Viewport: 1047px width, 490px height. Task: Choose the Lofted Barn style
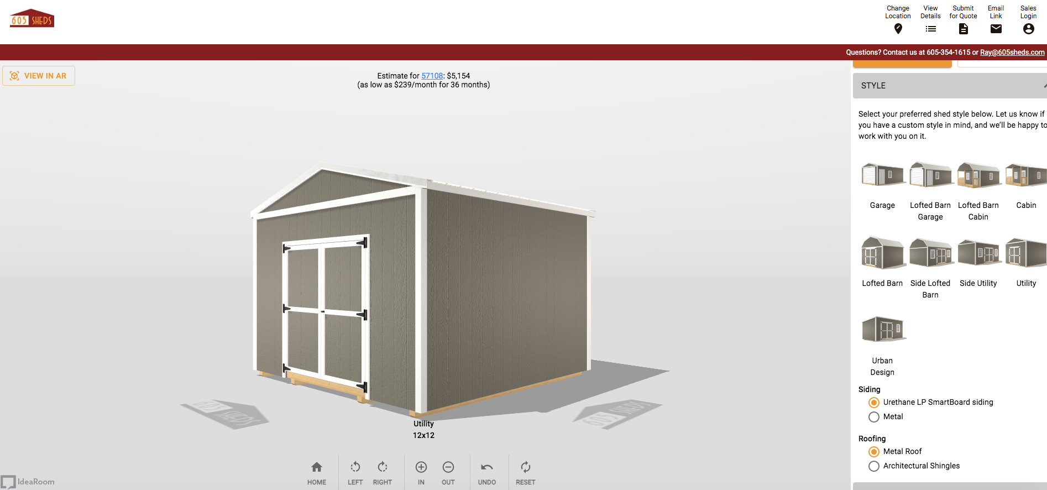pyautogui.click(x=882, y=262)
